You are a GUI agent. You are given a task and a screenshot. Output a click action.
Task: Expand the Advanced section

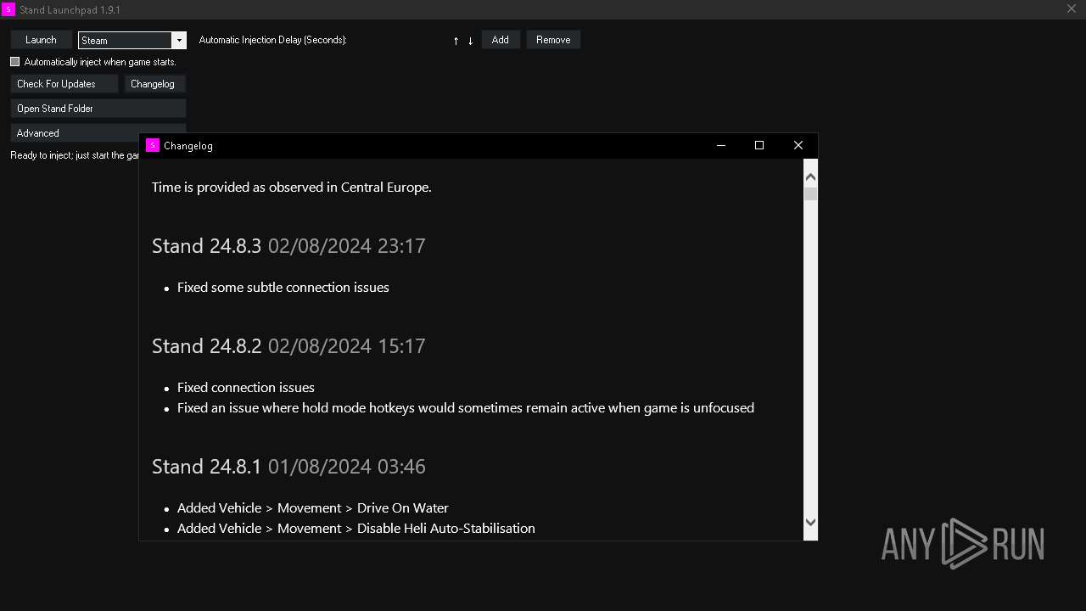pyautogui.click(x=76, y=133)
